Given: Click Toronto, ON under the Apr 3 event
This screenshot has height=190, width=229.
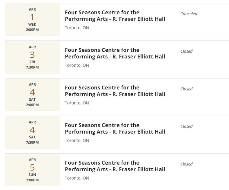Looking at the screenshot, I should click(77, 65).
